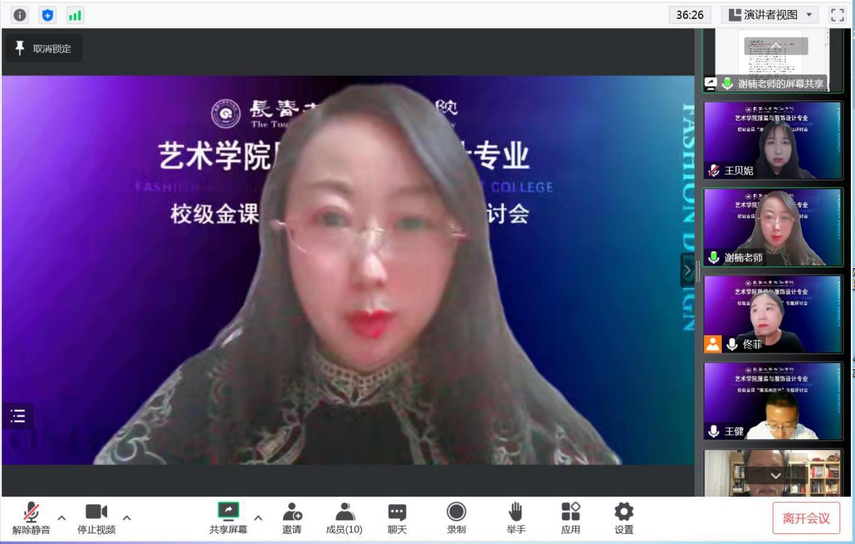Image resolution: width=855 pixels, height=544 pixels.
Task: Start recording with 录制
Action: click(x=456, y=519)
